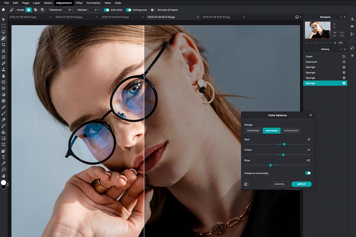The width and height of the screenshot is (356, 237).
Task: Cancel the Color balance dialog
Action: (279, 184)
